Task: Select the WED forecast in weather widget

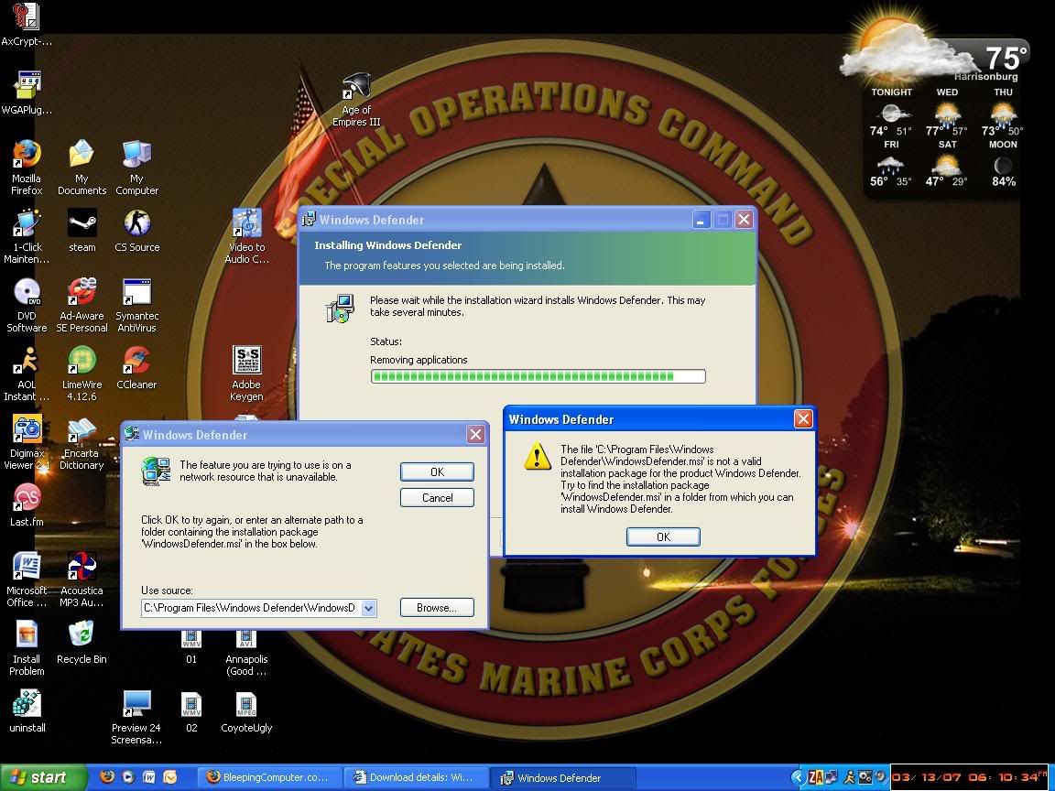Action: click(x=947, y=113)
